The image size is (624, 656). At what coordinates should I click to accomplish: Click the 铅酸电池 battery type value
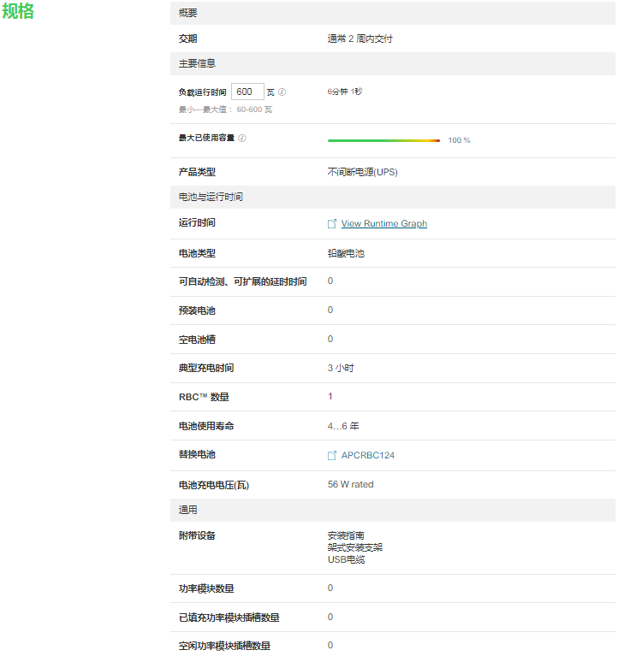click(346, 254)
